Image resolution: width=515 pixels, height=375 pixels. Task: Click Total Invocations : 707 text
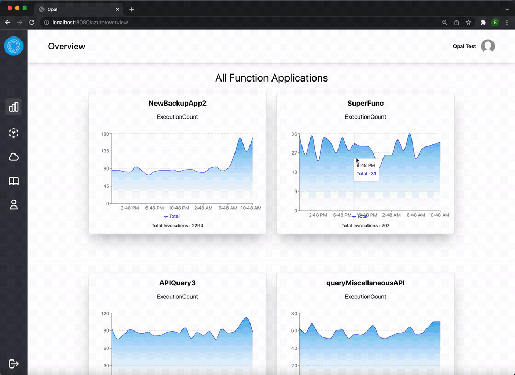point(365,226)
